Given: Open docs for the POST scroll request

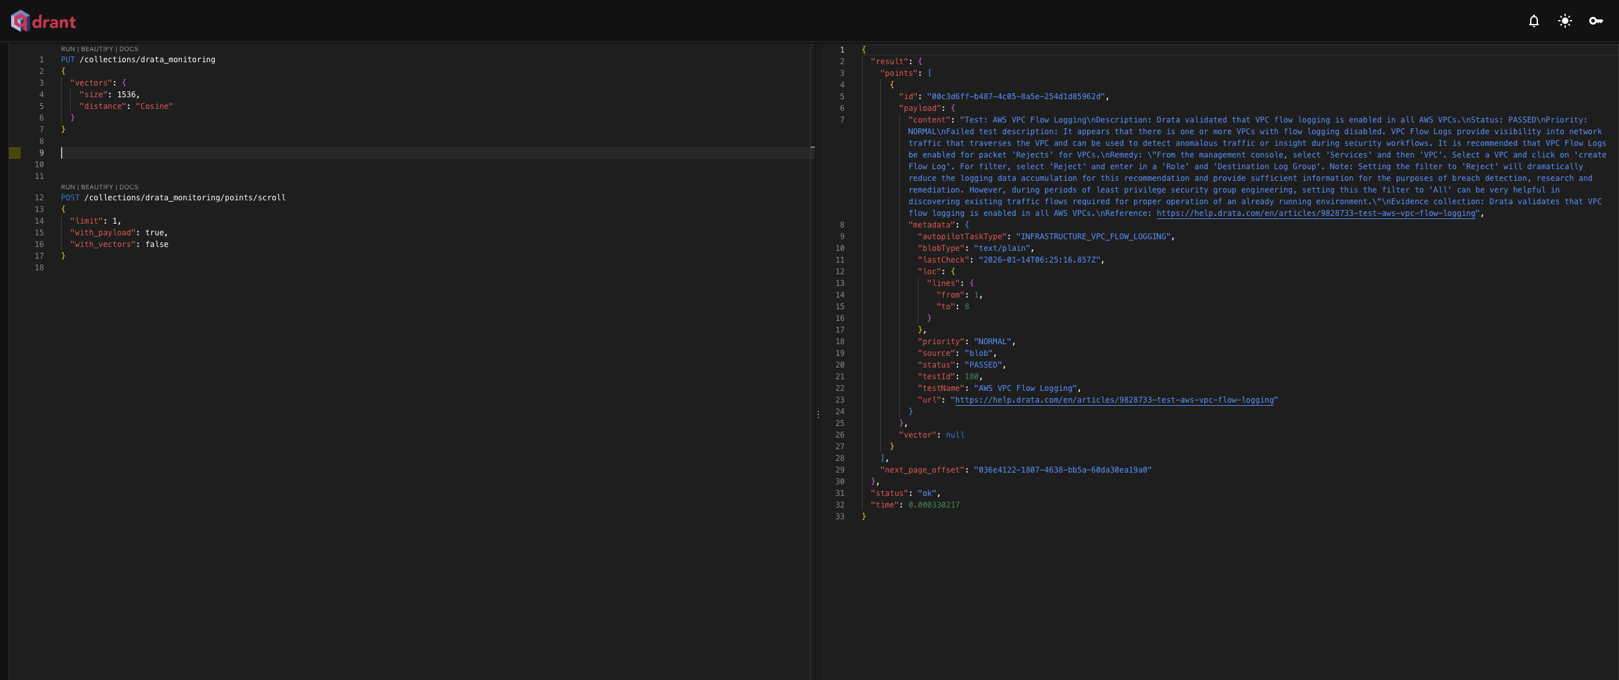Looking at the screenshot, I should (x=128, y=187).
